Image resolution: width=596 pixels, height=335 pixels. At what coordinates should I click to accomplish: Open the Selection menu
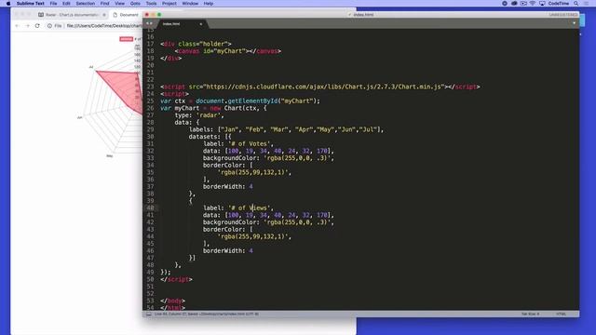click(x=85, y=4)
